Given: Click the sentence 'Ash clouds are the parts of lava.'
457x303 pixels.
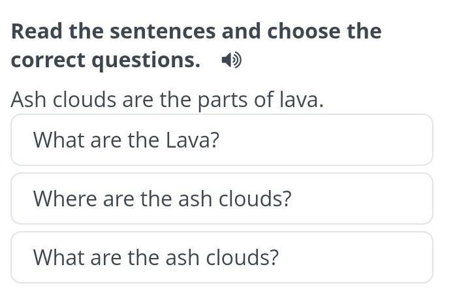Looking at the screenshot, I should pyautogui.click(x=167, y=100).
